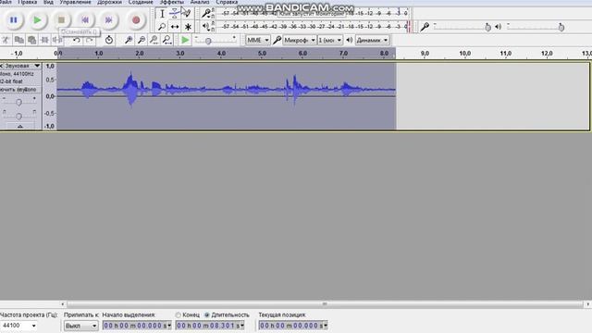Open the Управление menu
Image resolution: width=592 pixels, height=333 pixels.
click(75, 2)
